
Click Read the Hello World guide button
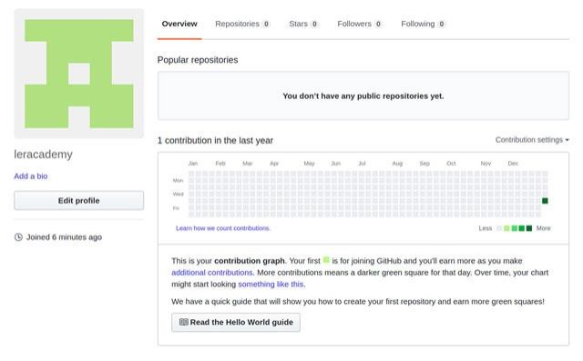tap(236, 323)
